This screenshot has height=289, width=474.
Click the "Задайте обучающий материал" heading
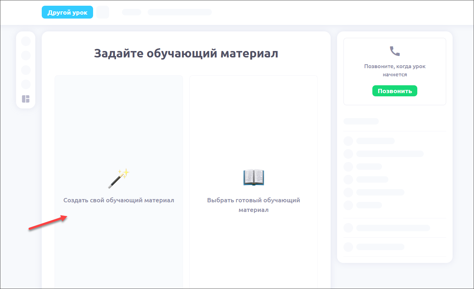click(x=186, y=54)
